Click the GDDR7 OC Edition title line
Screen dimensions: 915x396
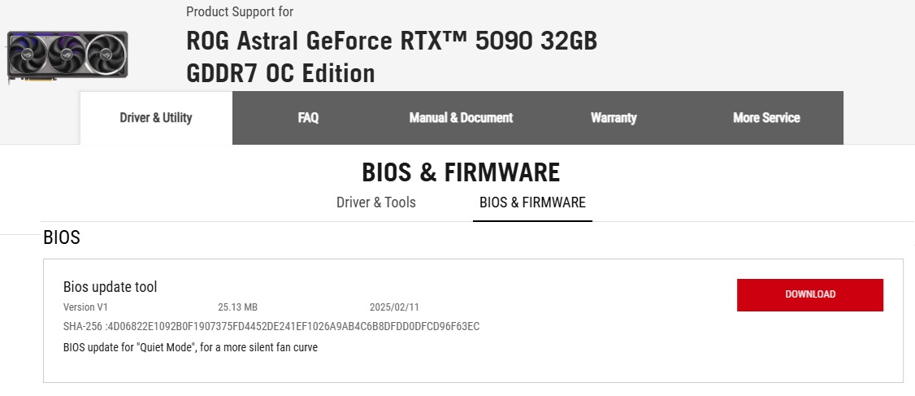click(280, 74)
